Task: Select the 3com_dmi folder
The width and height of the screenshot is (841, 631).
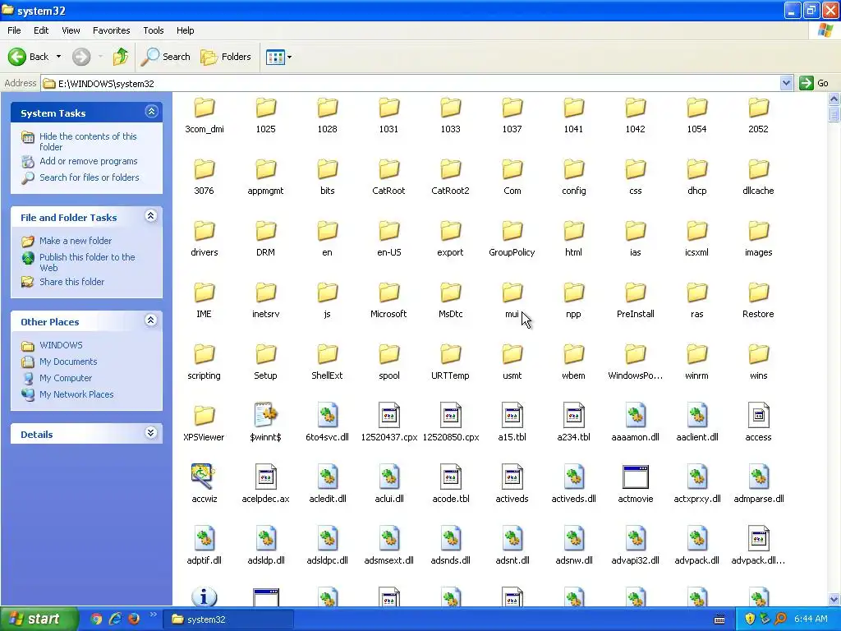Action: [x=205, y=115]
